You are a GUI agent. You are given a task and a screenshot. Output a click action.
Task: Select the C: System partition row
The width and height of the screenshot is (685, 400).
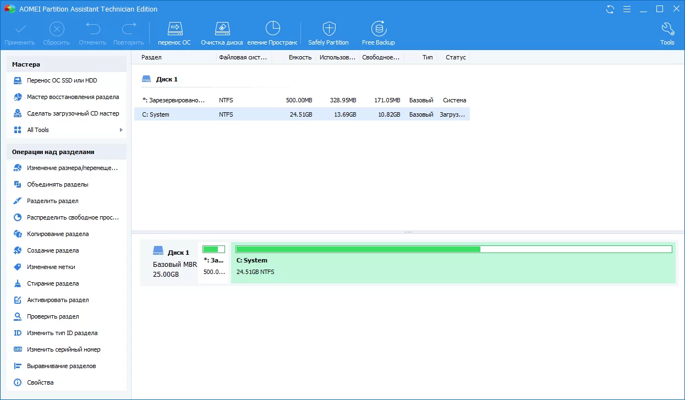[302, 114]
